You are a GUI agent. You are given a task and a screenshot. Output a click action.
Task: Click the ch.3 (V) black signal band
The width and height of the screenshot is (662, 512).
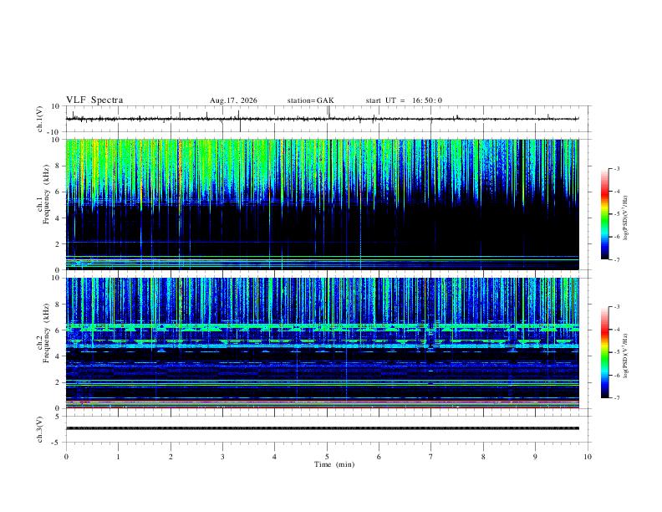click(322, 428)
